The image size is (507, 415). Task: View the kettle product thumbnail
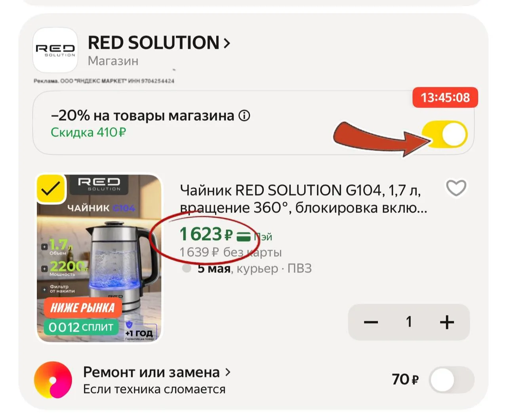(x=99, y=258)
